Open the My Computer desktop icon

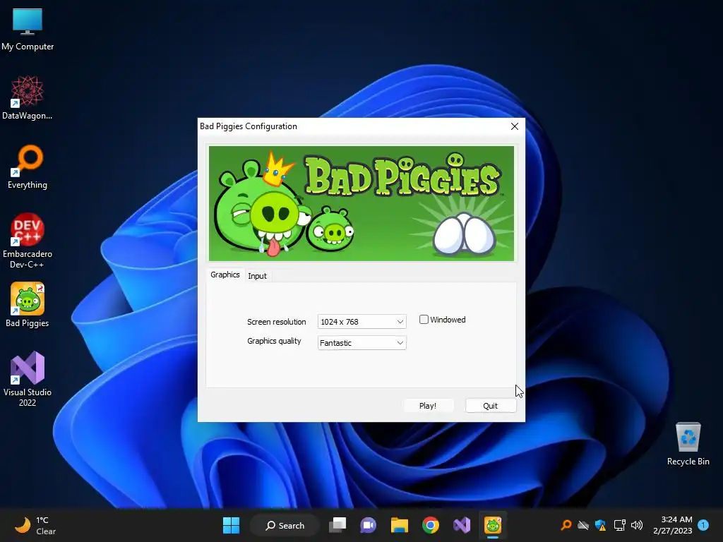(28, 28)
